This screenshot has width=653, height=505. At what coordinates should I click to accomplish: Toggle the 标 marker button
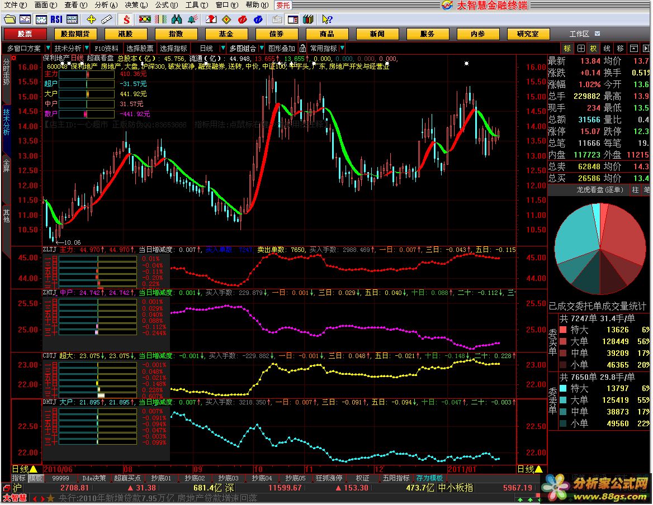[567, 48]
